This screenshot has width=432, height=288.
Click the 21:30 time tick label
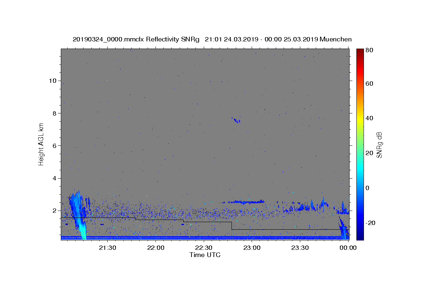point(108,248)
